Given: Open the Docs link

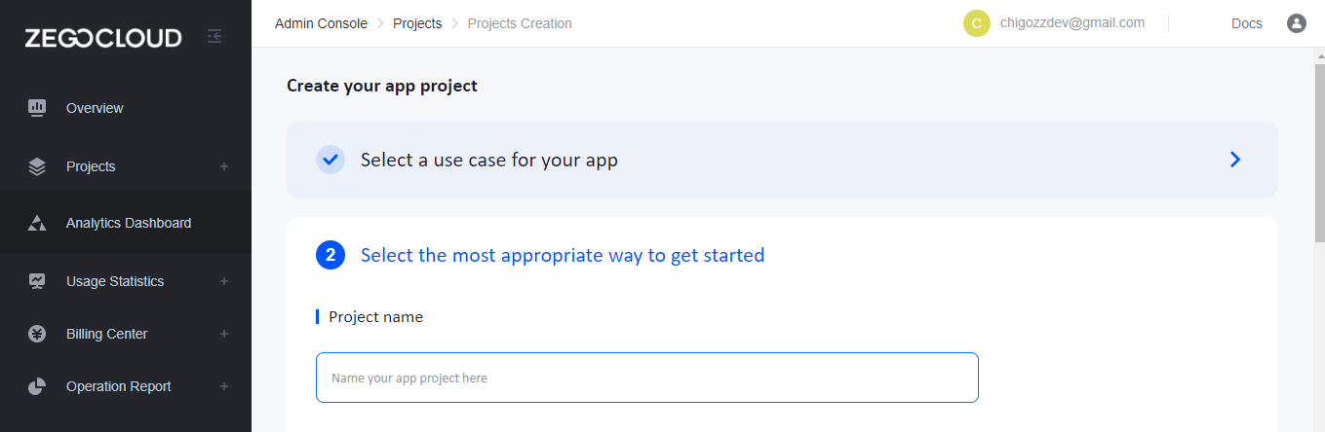Looking at the screenshot, I should [x=1246, y=23].
